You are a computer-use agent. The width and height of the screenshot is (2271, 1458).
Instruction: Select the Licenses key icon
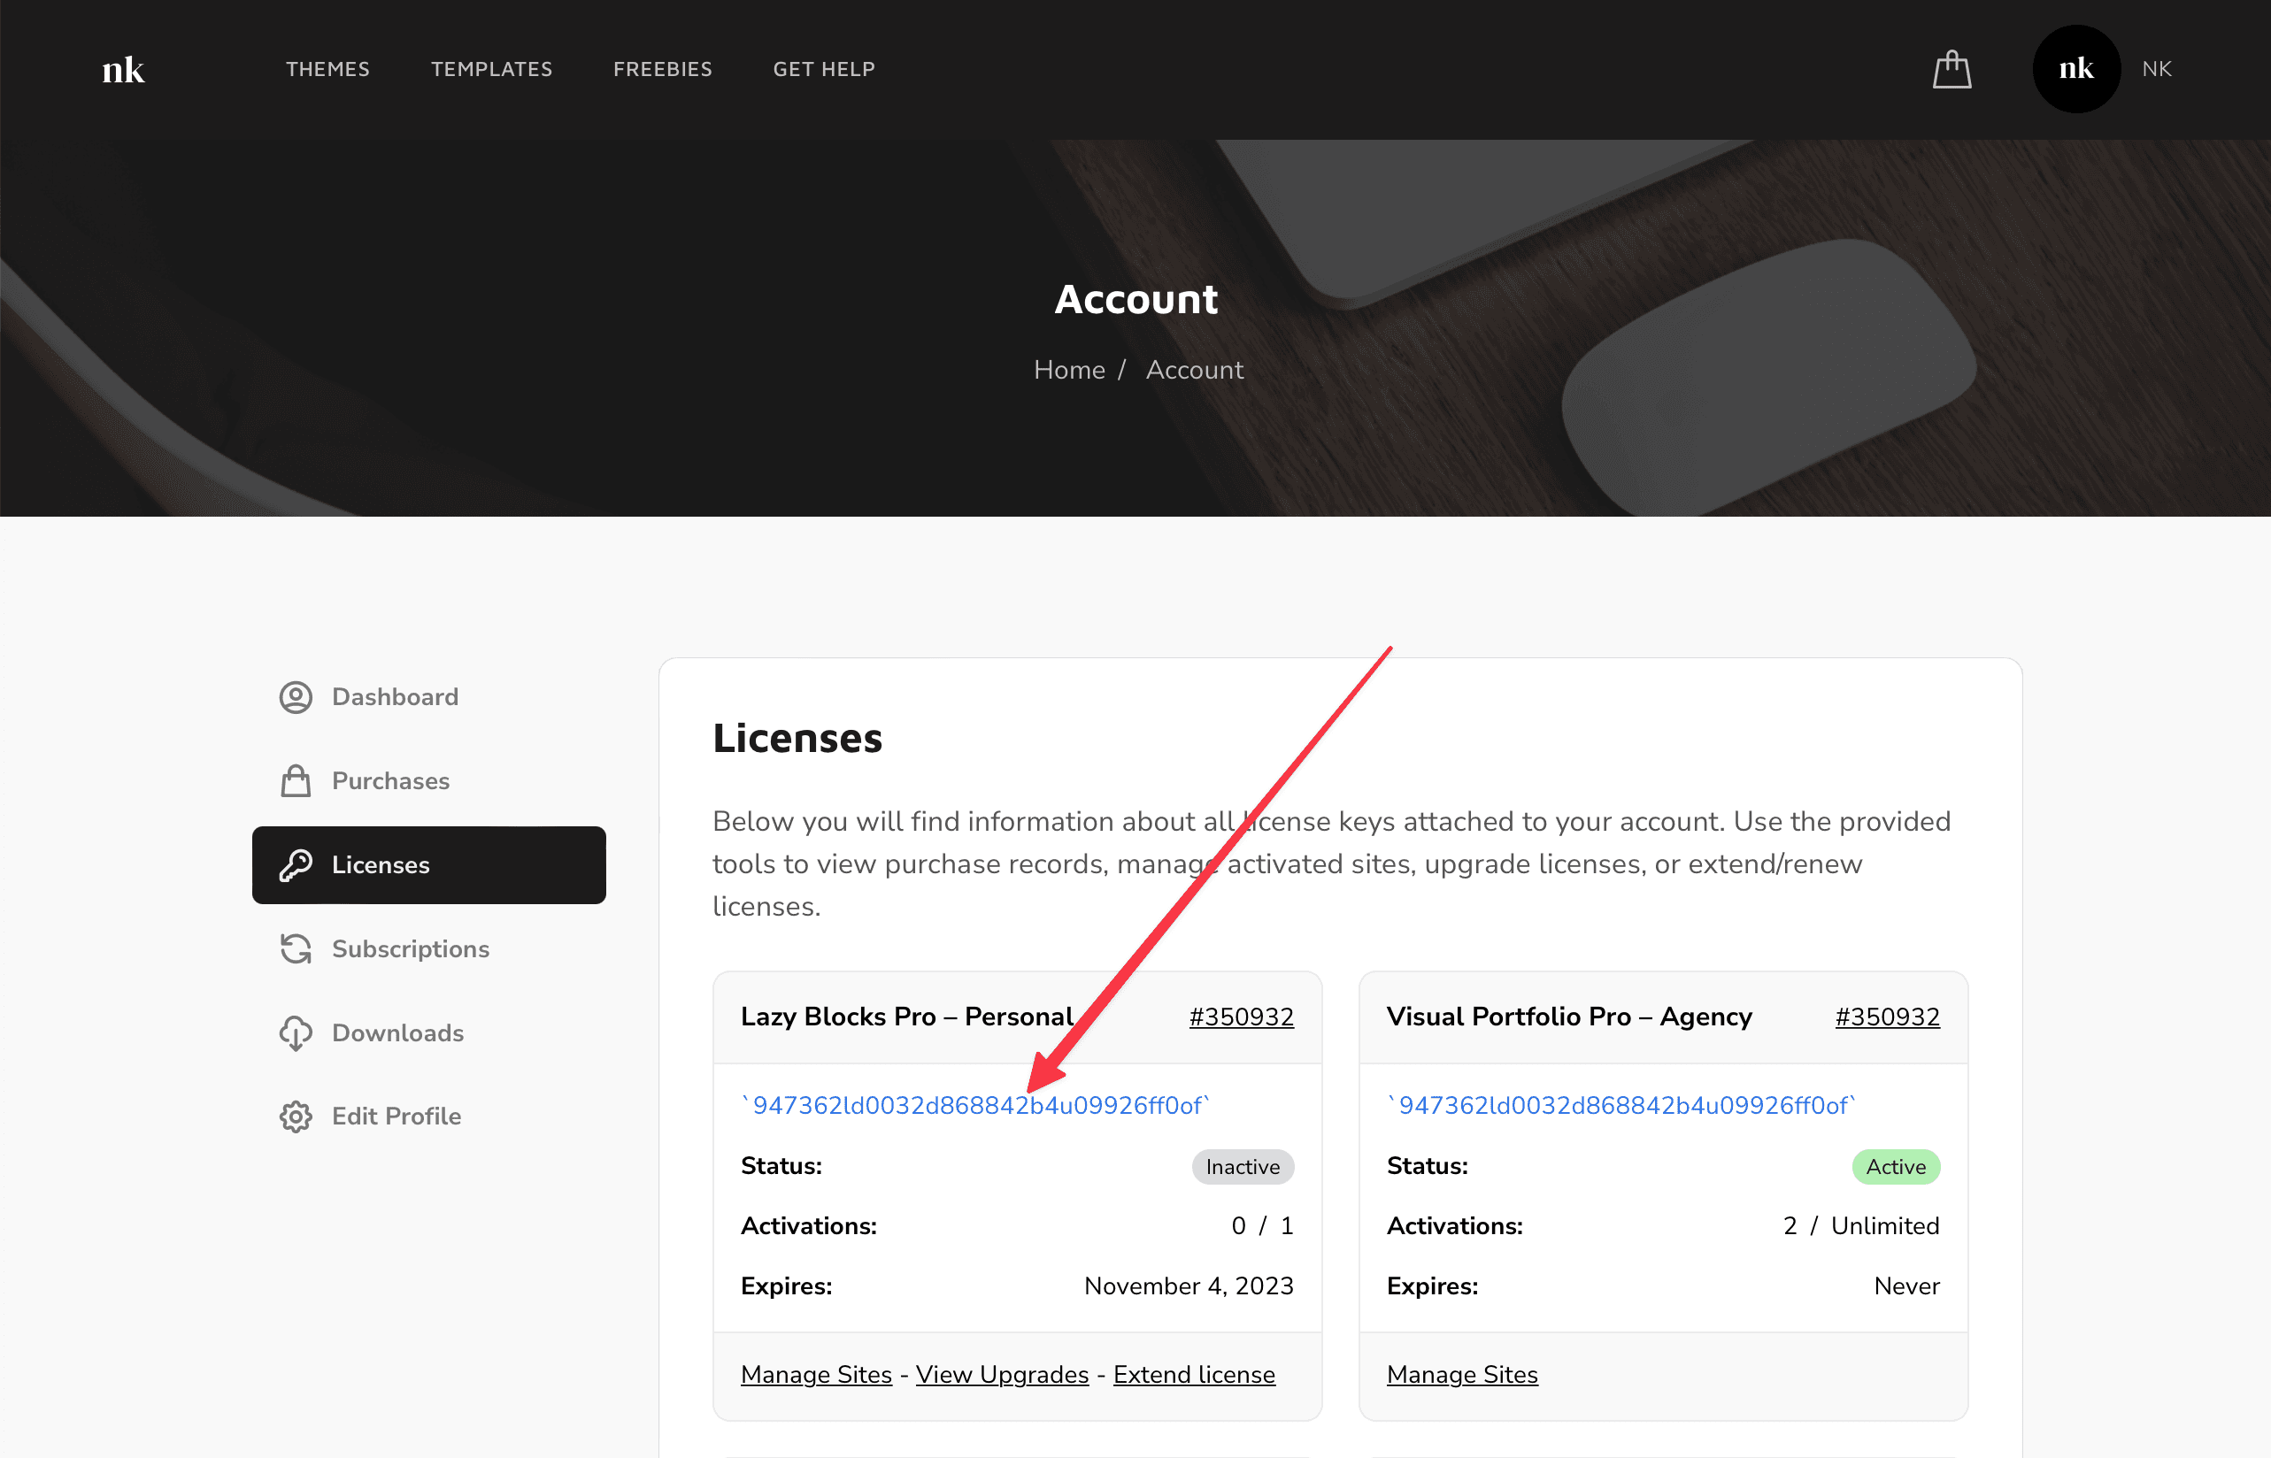pyautogui.click(x=296, y=864)
